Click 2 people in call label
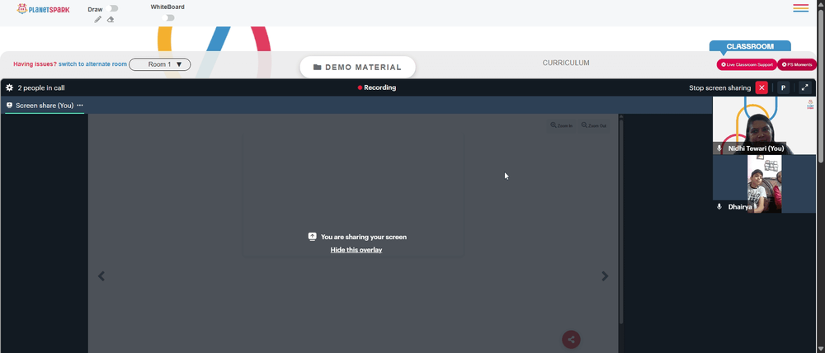 point(41,88)
